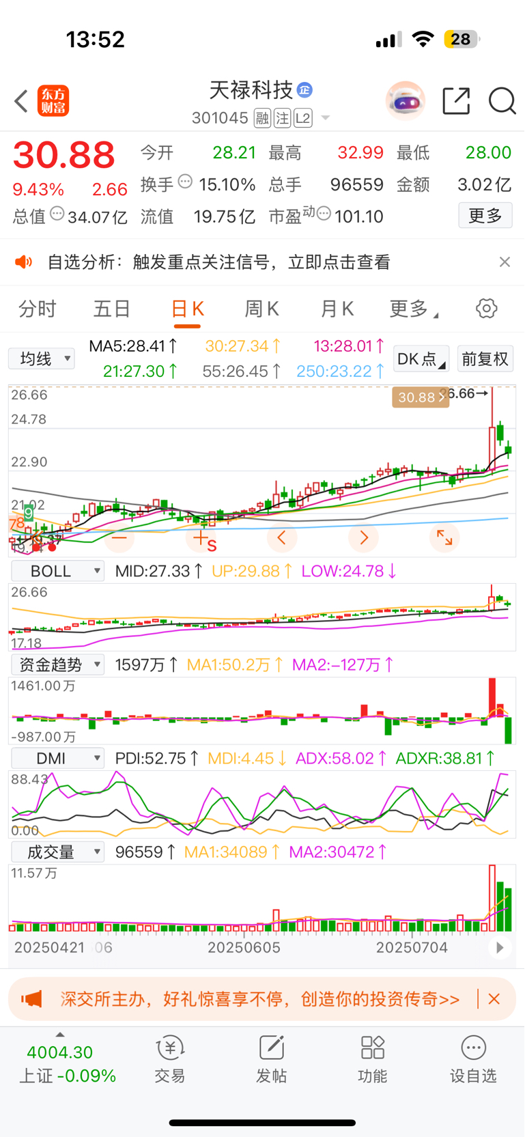Image resolution: width=525 pixels, height=1137 pixels.
Task: Tap the 20250605 date label
Action: click(x=244, y=948)
